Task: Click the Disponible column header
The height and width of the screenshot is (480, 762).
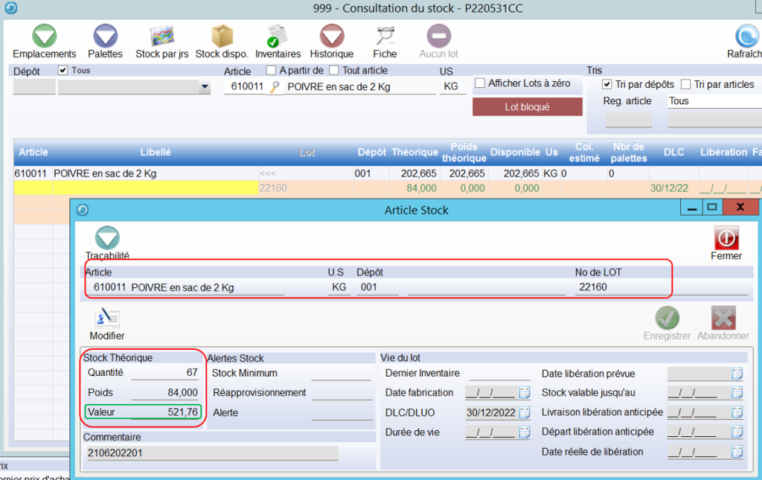Action: click(x=515, y=152)
